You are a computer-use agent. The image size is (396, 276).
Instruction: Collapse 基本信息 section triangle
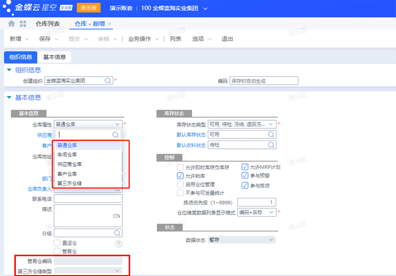click(x=9, y=97)
